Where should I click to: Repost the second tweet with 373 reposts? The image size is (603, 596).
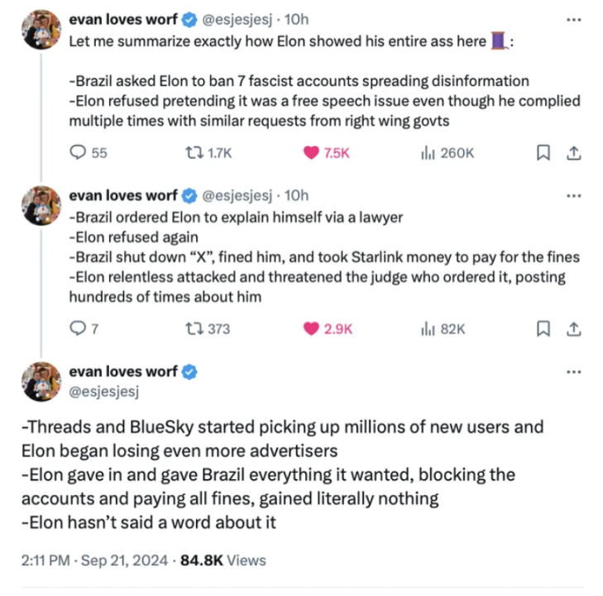click(200, 329)
